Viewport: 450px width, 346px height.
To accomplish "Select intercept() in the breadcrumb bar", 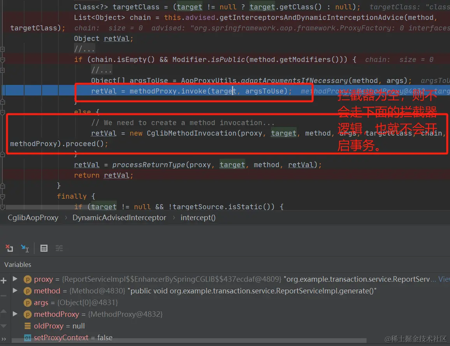I will click(x=198, y=217).
